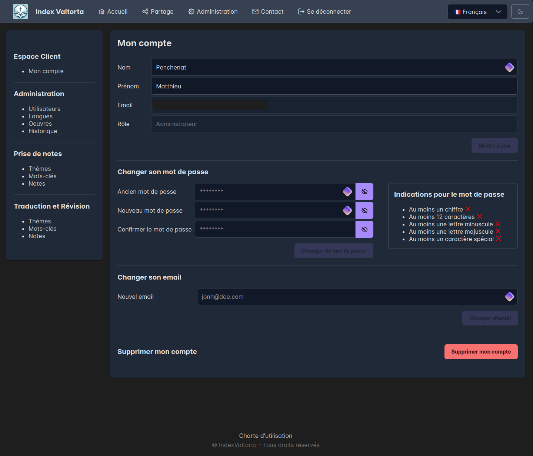The width and height of the screenshot is (533, 456).
Task: Open the Partage menu item
Action: point(158,11)
